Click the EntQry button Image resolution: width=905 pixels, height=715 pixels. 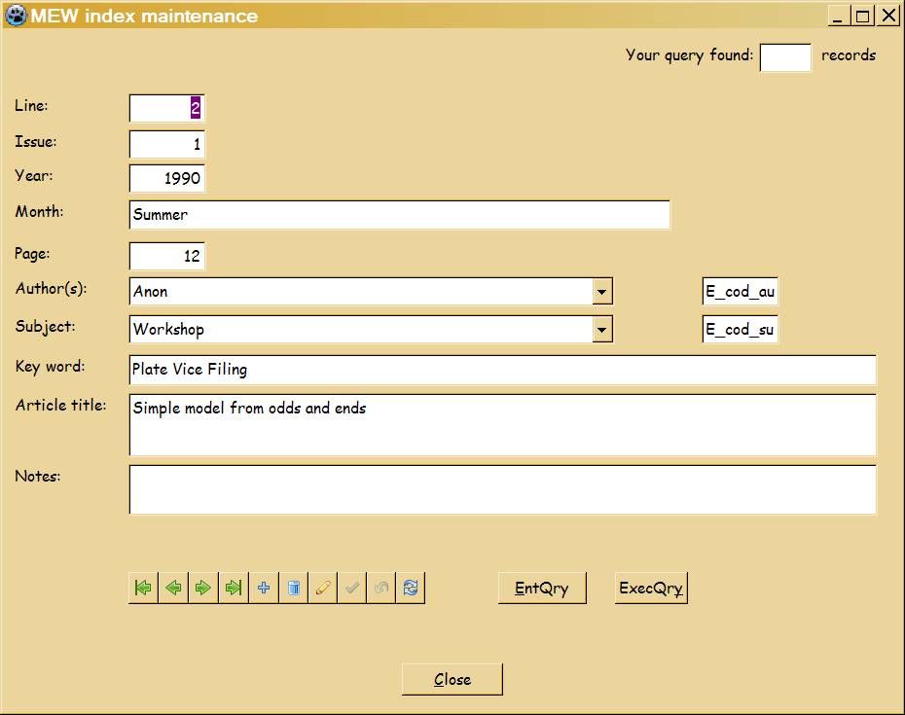tap(542, 588)
